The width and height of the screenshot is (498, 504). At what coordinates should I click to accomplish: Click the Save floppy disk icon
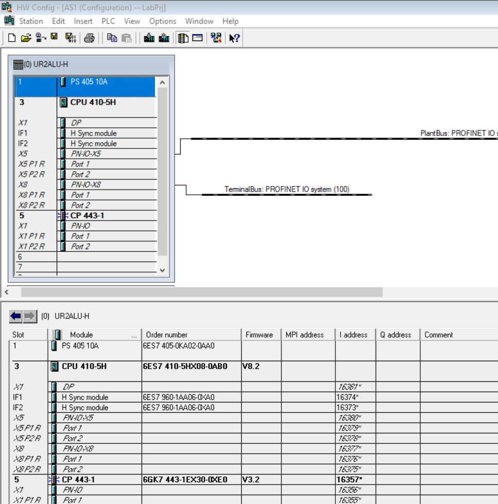[x=54, y=37]
